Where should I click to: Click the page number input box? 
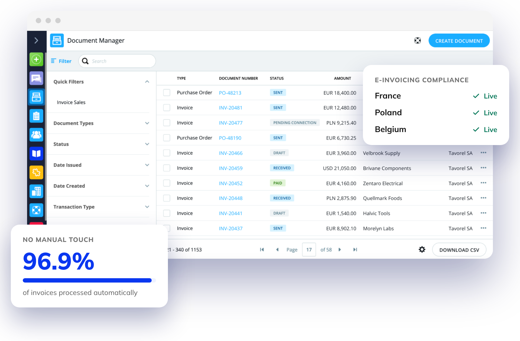(309, 250)
